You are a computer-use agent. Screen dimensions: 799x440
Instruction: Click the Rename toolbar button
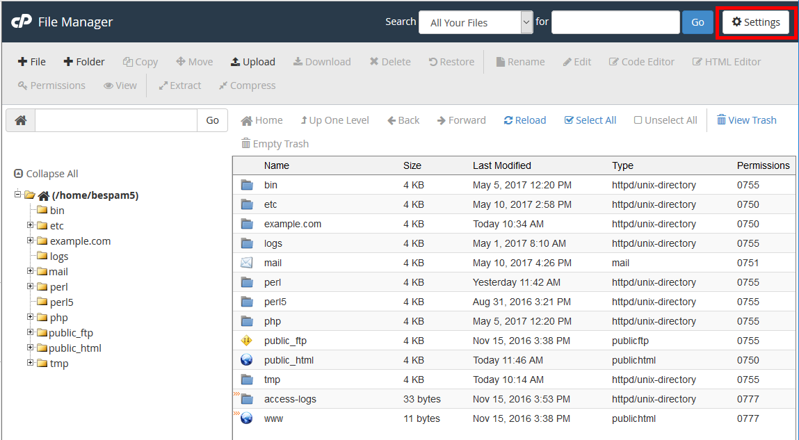coord(520,62)
